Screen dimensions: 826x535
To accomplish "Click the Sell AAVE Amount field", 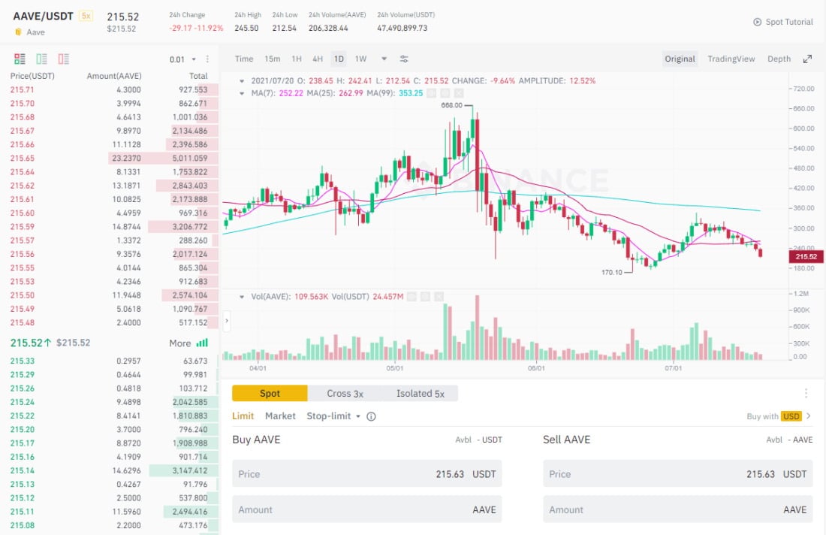I will pos(678,509).
